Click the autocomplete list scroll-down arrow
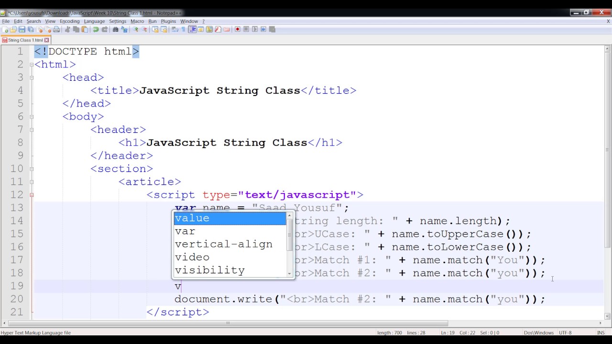This screenshot has height=344, width=612. [x=289, y=274]
